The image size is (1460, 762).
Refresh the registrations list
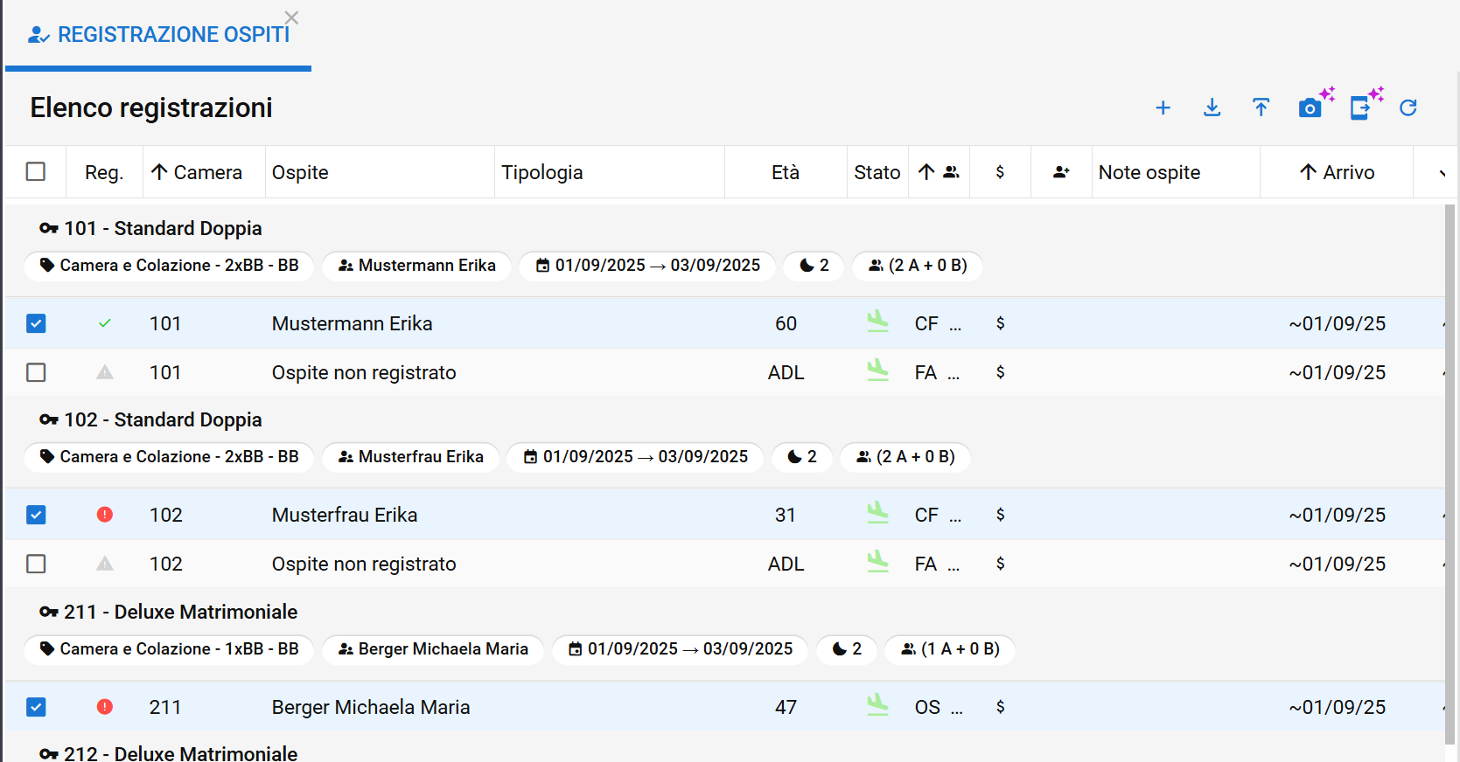1408,107
